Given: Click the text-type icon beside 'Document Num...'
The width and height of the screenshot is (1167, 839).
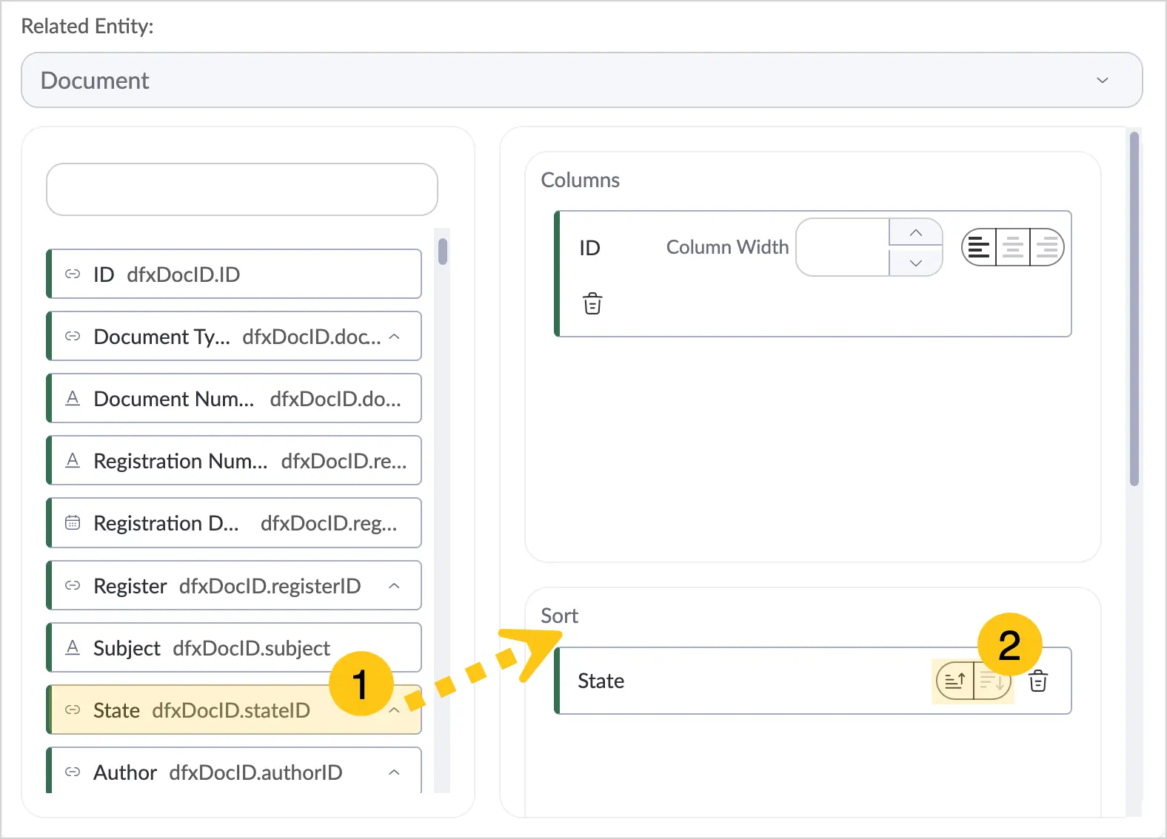Looking at the screenshot, I should 73,399.
